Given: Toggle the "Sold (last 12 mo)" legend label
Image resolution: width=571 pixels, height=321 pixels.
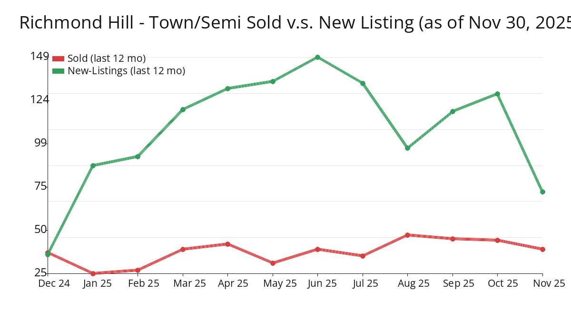Looking at the screenshot, I should (106, 58).
